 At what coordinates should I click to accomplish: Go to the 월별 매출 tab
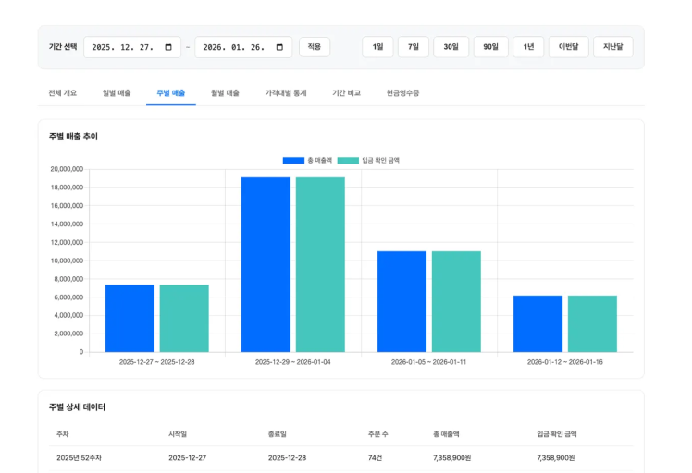pyautogui.click(x=225, y=93)
